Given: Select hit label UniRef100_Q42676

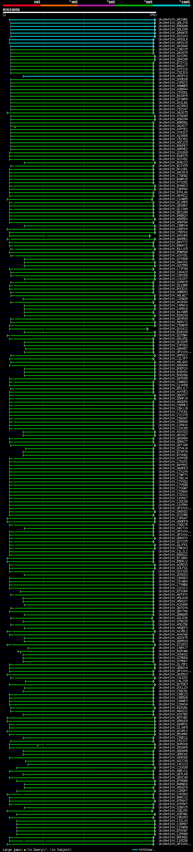Looking at the screenshot, I should tap(173, 53).
